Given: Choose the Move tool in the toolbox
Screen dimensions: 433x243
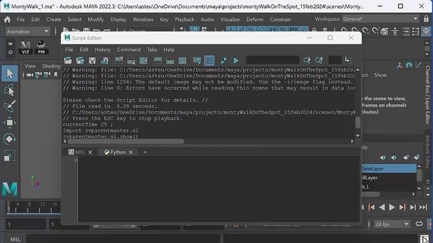Looking at the screenshot, I should click(x=9, y=123).
